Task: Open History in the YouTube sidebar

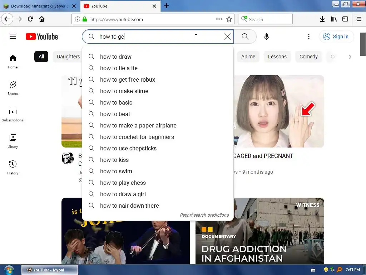Action: tap(13, 168)
